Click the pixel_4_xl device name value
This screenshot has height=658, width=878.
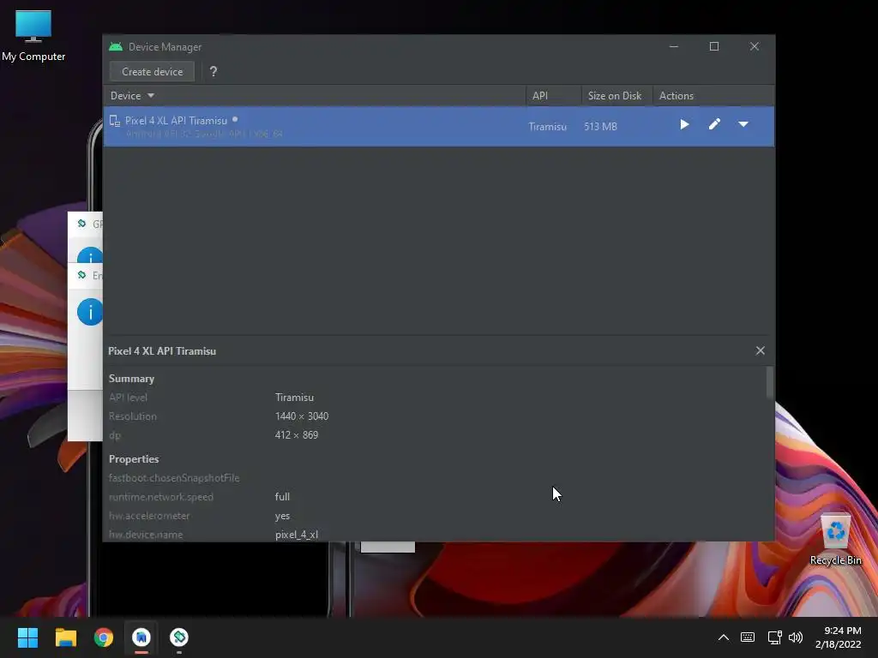tap(297, 535)
